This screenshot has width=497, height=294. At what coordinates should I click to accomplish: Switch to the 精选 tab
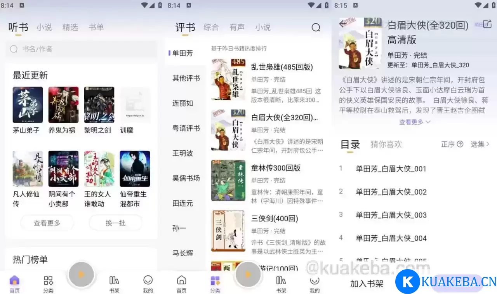click(x=70, y=27)
